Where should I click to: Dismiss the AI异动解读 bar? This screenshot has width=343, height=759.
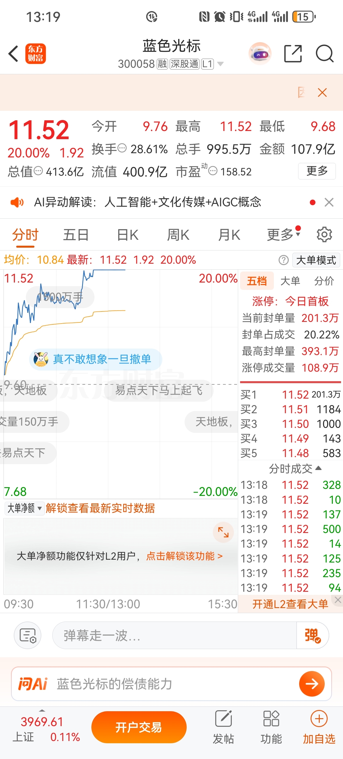coord(329,202)
